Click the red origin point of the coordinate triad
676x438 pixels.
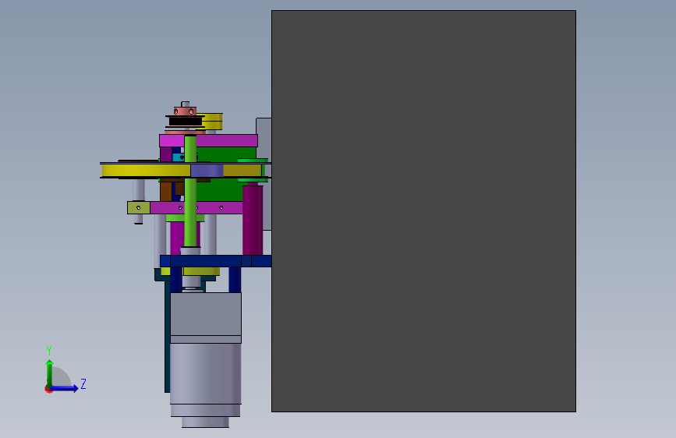click(48, 390)
